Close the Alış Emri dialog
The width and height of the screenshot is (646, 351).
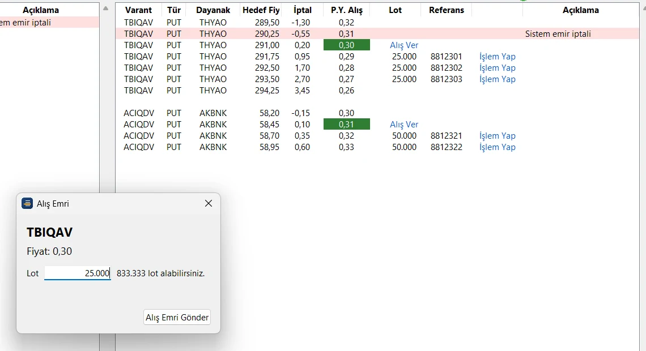click(209, 203)
